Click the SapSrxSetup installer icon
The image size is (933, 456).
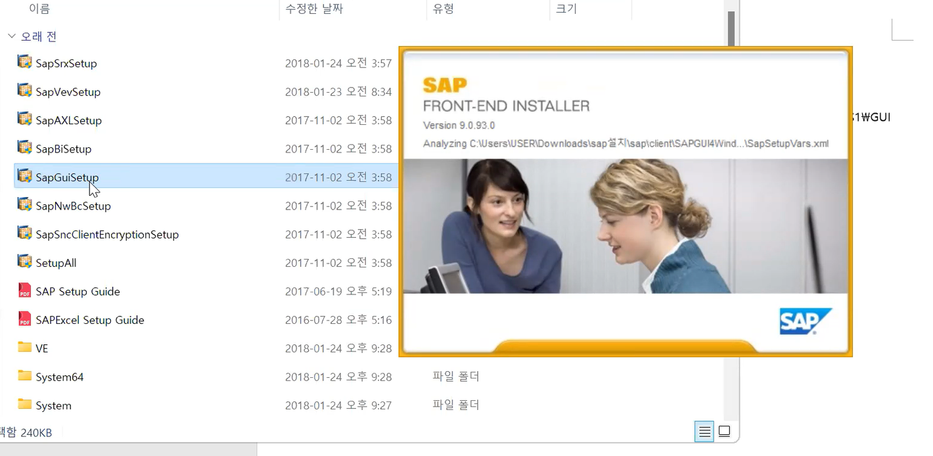pyautogui.click(x=25, y=62)
